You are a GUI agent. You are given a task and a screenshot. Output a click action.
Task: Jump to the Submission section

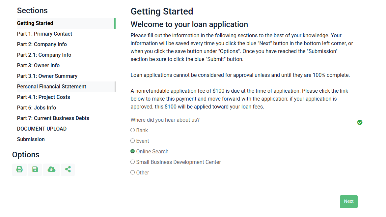pos(31,139)
